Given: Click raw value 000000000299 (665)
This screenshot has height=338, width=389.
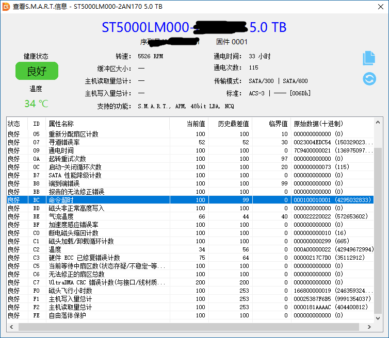Looking at the screenshot, I should [321, 241].
